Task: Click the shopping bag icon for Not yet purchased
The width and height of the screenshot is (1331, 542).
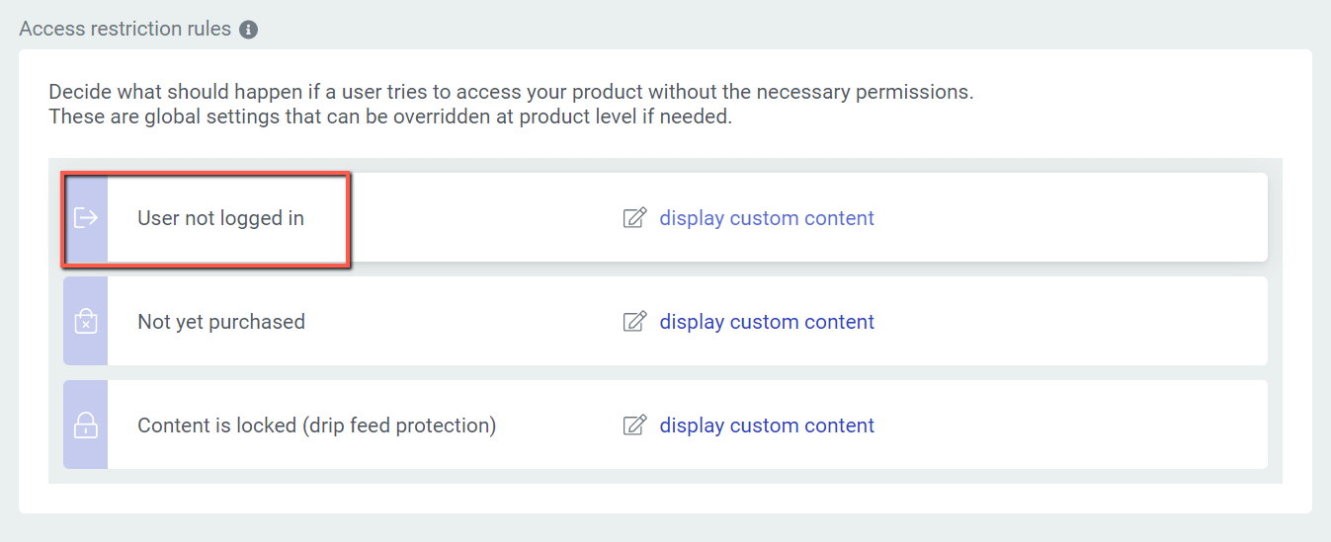Action: [x=86, y=322]
